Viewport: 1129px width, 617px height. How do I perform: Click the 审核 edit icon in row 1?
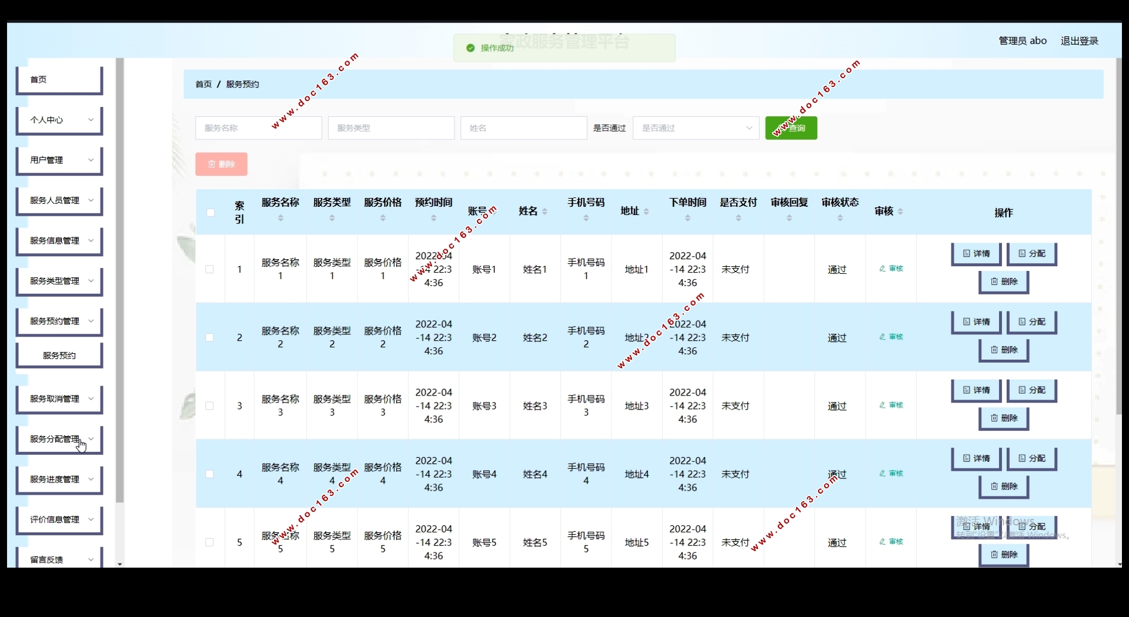[891, 269]
